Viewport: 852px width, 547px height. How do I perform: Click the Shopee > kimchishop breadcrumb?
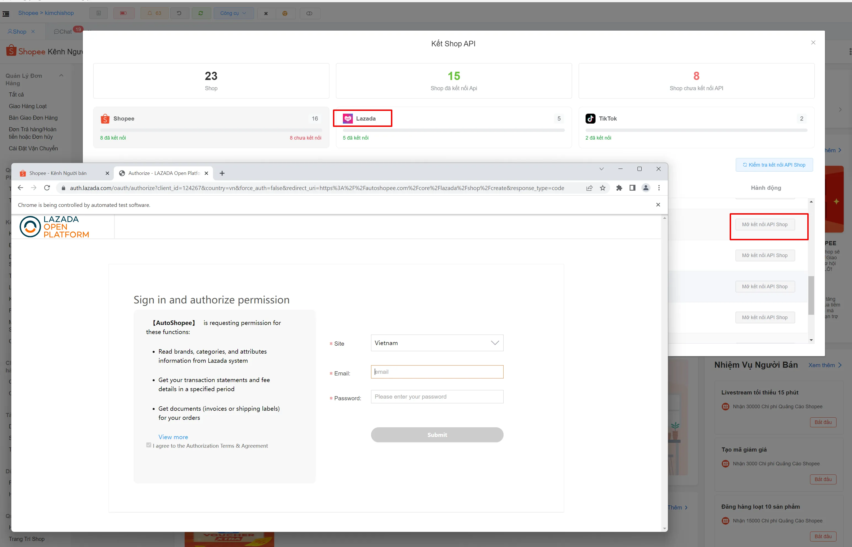tap(46, 13)
